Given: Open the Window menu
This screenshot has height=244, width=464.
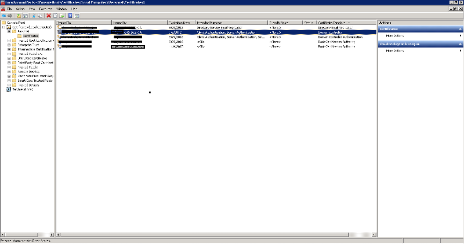Looking at the screenshot, I should (61, 9).
